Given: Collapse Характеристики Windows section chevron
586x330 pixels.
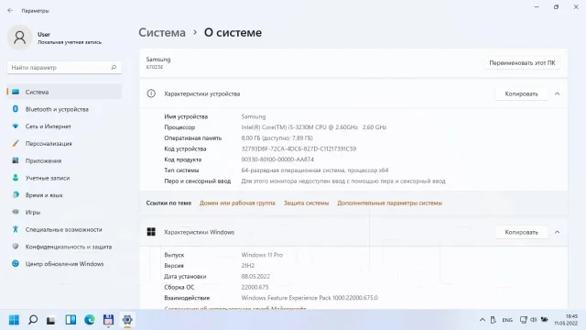Looking at the screenshot, I should 557,232.
